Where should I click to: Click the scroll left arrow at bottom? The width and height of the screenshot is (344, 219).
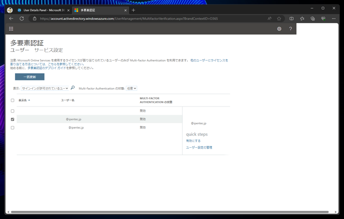tap(8, 212)
